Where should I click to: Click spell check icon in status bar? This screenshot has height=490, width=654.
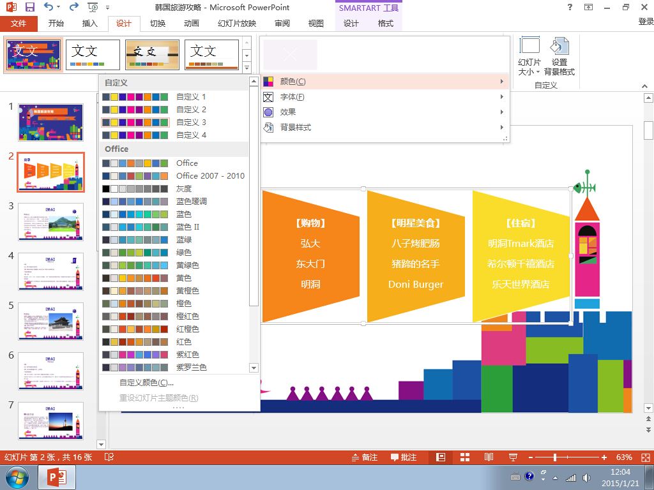pos(109,457)
